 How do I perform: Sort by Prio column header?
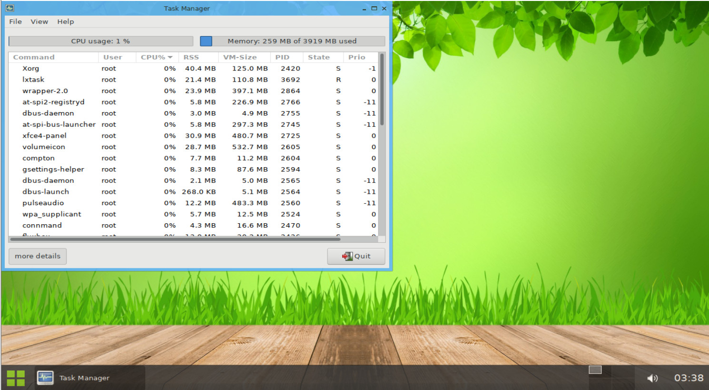[361, 57]
